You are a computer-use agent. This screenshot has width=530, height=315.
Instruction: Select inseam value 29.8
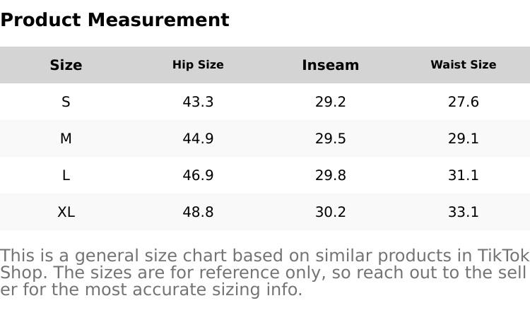pos(330,175)
